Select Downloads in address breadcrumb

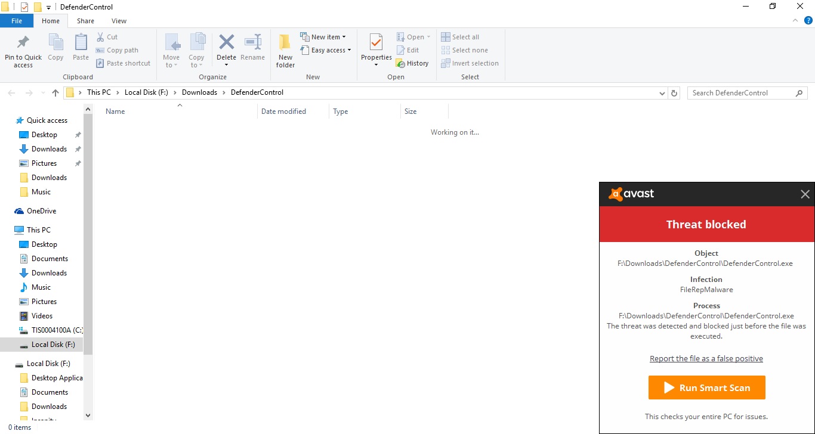199,92
